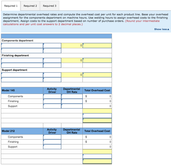Click first Components department amount cell
The width and height of the screenshot is (171, 165).
tap(52, 46)
